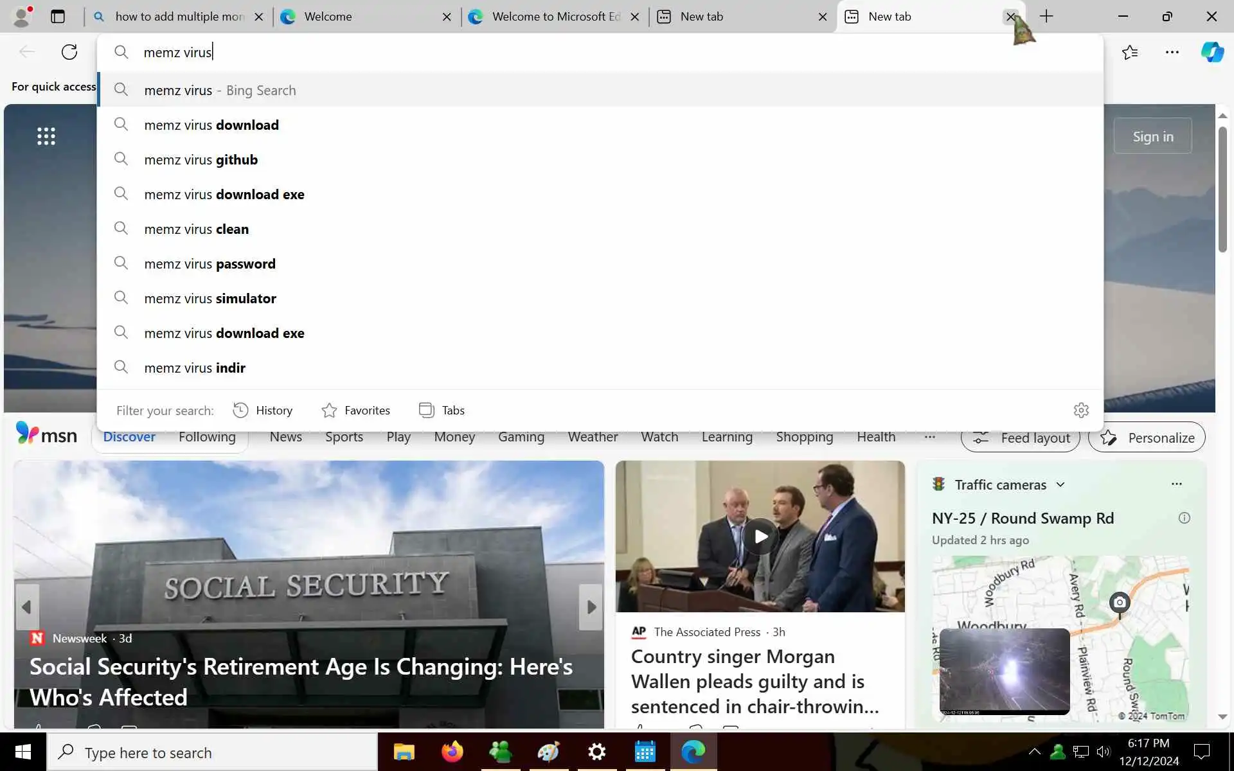The height and width of the screenshot is (771, 1234).
Task: Filter search by Tabs
Action: (442, 410)
